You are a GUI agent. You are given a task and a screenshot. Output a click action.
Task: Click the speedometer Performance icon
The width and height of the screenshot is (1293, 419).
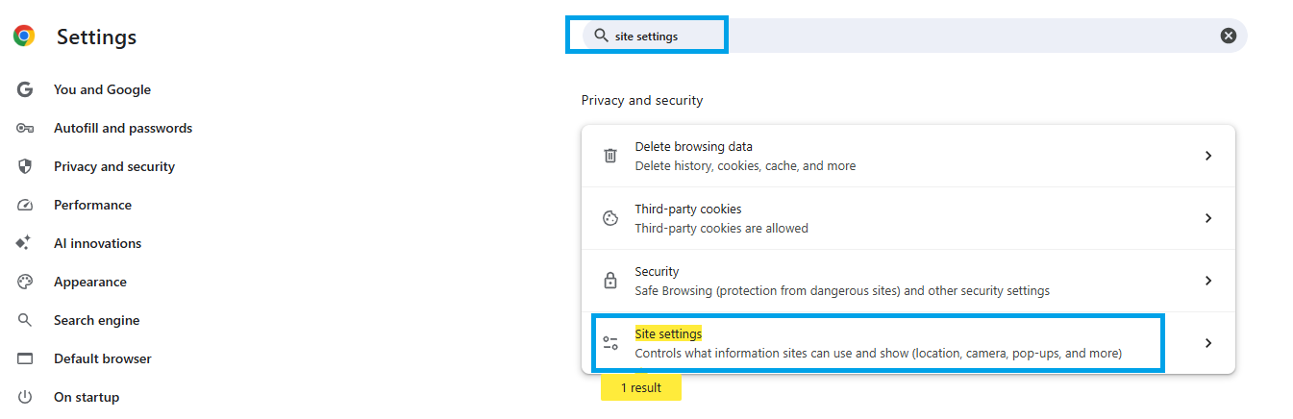point(25,205)
